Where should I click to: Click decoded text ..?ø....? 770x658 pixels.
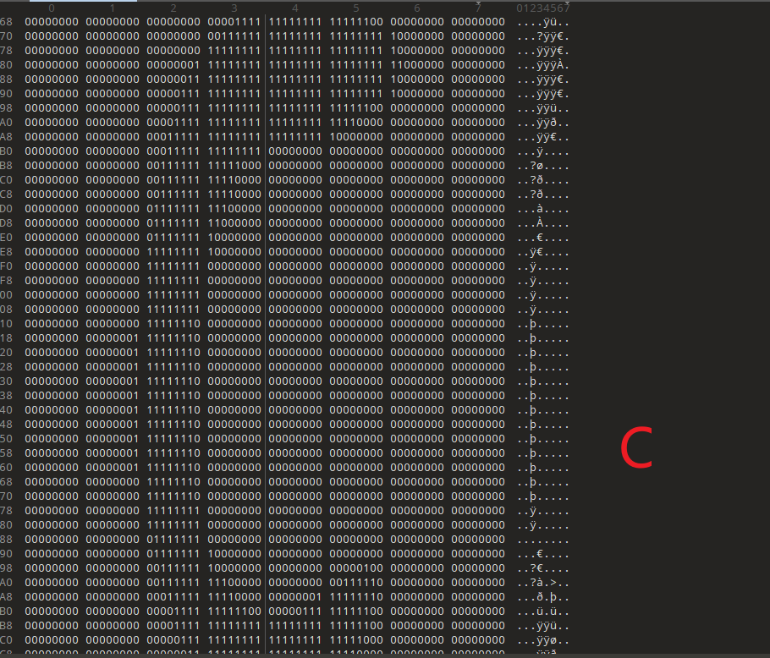pos(543,166)
